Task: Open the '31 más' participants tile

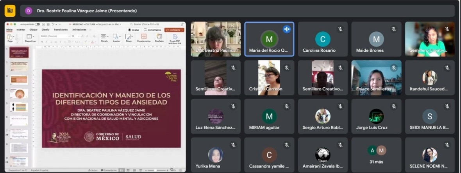Action: [376, 155]
